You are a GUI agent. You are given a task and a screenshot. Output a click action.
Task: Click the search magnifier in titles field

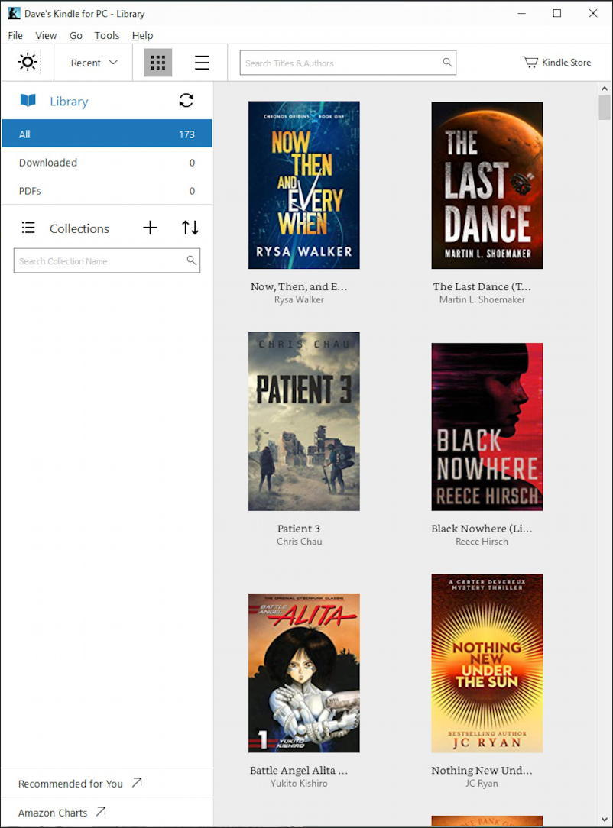(x=447, y=63)
